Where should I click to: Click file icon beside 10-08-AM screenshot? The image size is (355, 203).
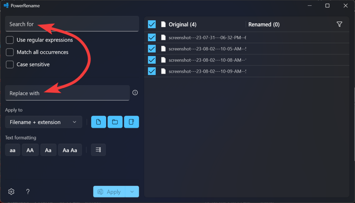point(163,60)
